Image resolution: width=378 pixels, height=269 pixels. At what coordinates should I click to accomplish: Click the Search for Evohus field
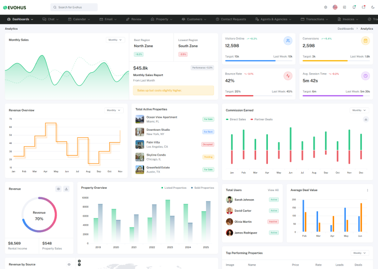click(74, 7)
